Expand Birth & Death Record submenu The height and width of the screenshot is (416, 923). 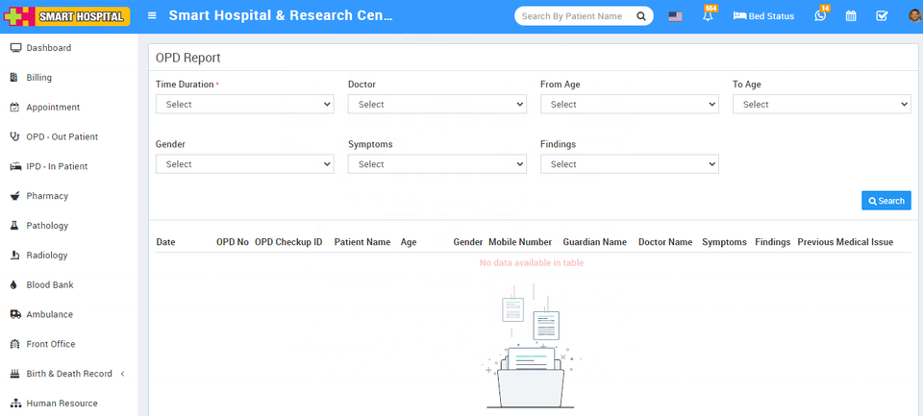[69, 374]
